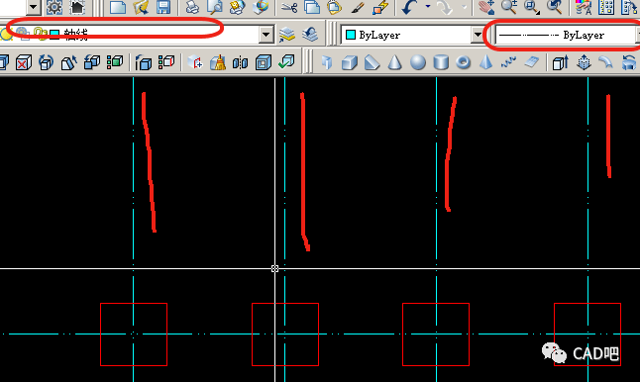The image size is (640, 382).
Task: Select the Polysolid tool
Action: point(327,62)
